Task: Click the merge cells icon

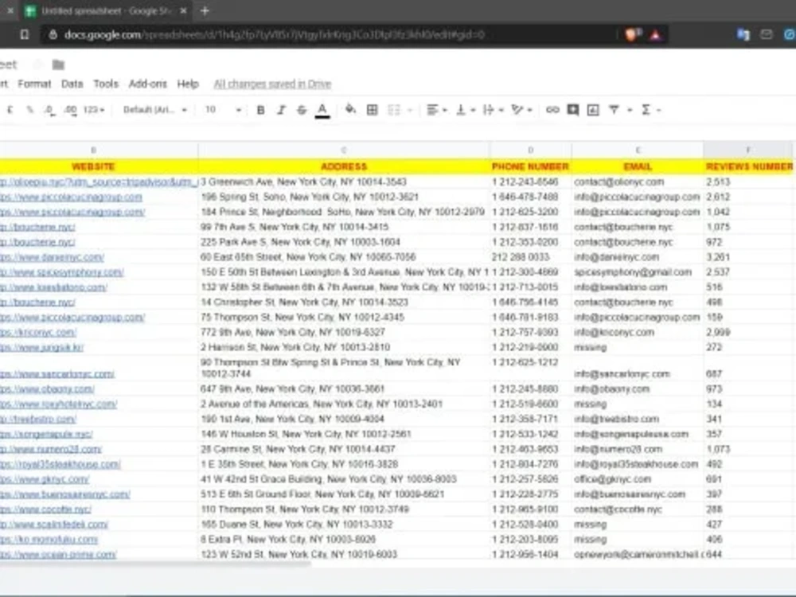Action: click(394, 110)
